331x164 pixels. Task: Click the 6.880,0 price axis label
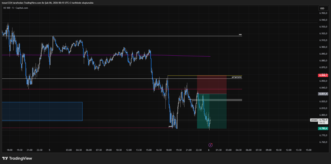coord(323,61)
